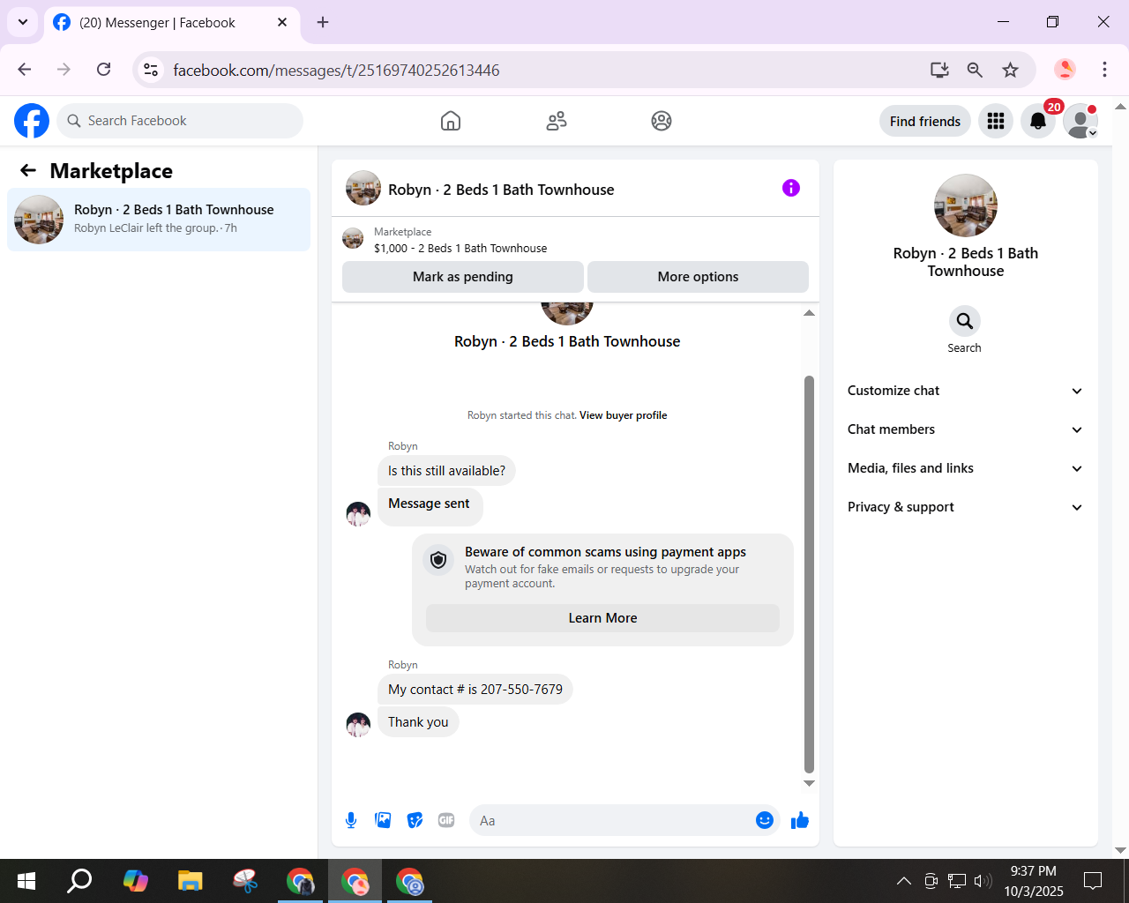Open Chrome zoom magnifier icon
The image size is (1129, 903).
tap(975, 70)
